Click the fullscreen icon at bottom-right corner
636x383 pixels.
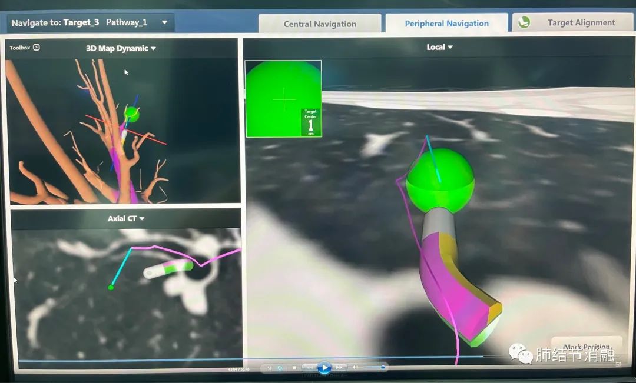tap(618, 364)
